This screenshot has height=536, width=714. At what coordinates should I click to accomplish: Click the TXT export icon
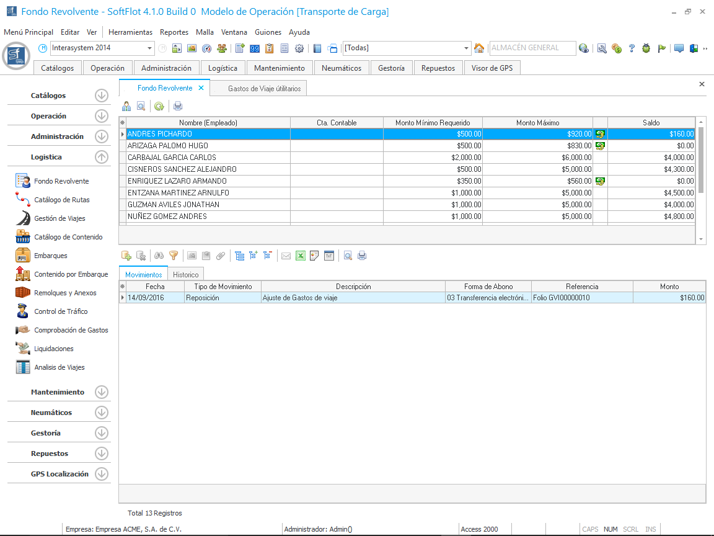(x=329, y=255)
